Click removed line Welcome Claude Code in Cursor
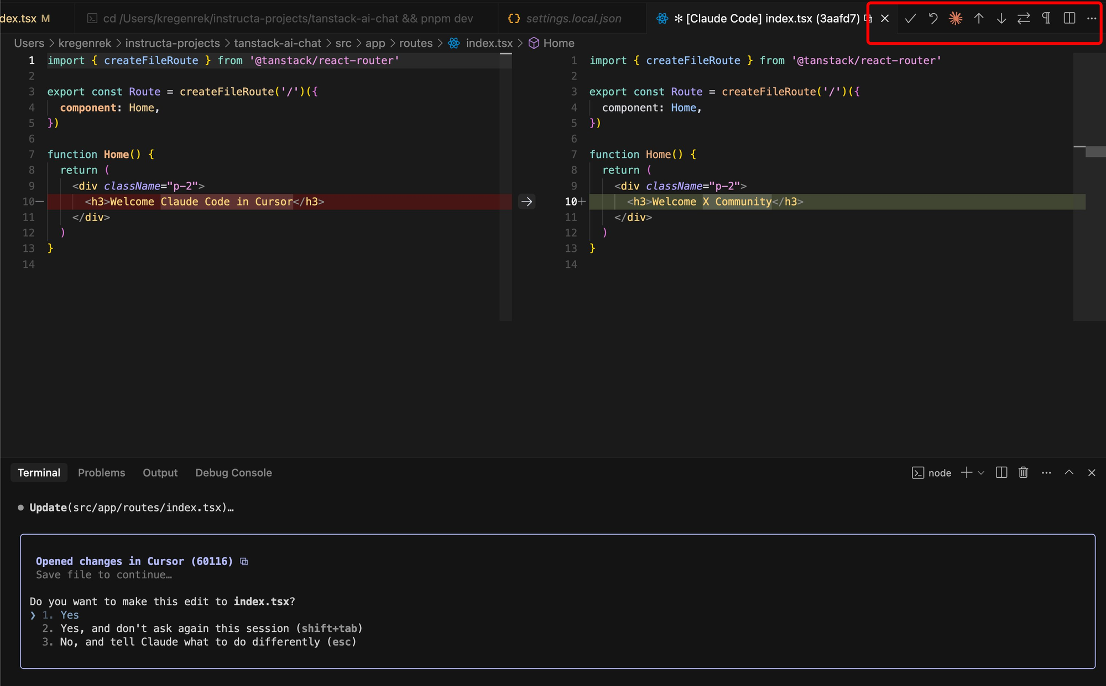The image size is (1106, 686). point(279,202)
